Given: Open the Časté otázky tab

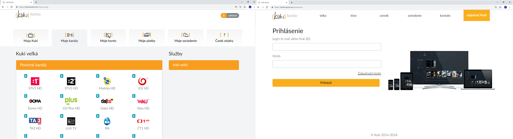Looking at the screenshot, I should click(x=224, y=38).
